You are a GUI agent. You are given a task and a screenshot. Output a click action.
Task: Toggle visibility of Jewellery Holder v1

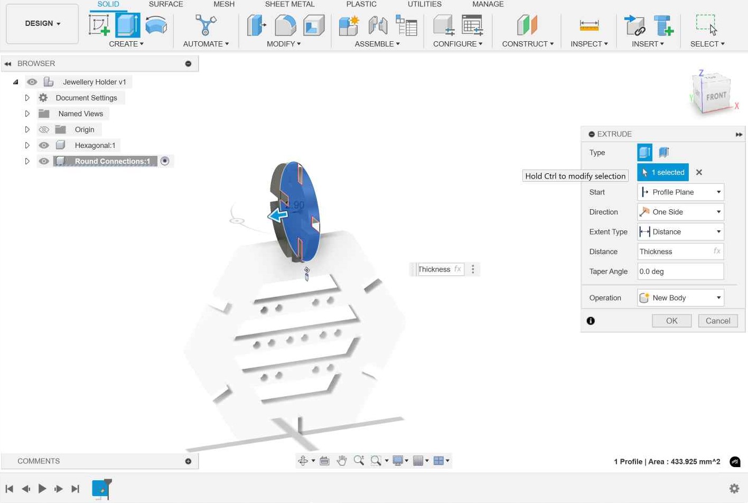(x=32, y=82)
